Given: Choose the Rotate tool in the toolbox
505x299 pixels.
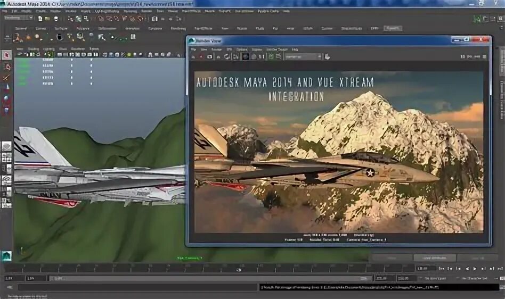Looking at the screenshot, I should click(6, 99).
